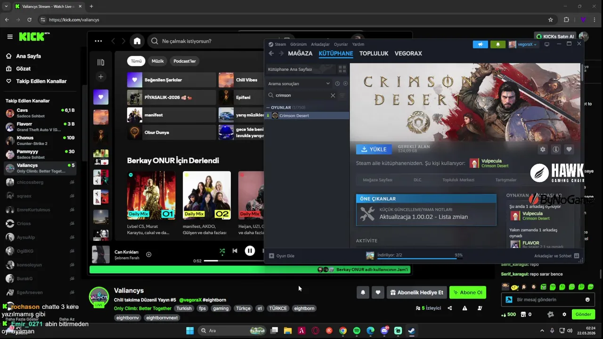Toggle Steam ready-to-play filter icon
The height and width of the screenshot is (339, 603).
click(345, 83)
